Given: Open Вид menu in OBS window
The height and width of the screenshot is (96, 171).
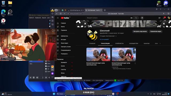Looking at the screenshot, I should (44, 18).
